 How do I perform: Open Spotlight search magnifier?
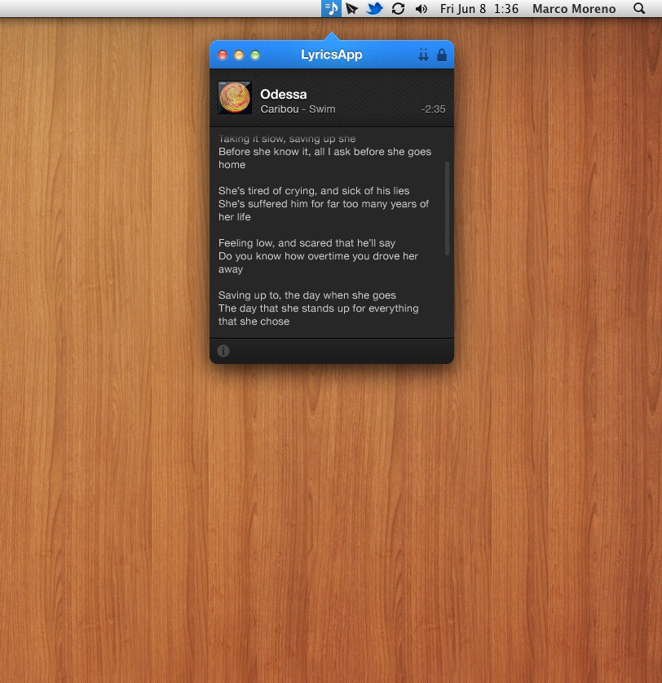click(x=639, y=9)
